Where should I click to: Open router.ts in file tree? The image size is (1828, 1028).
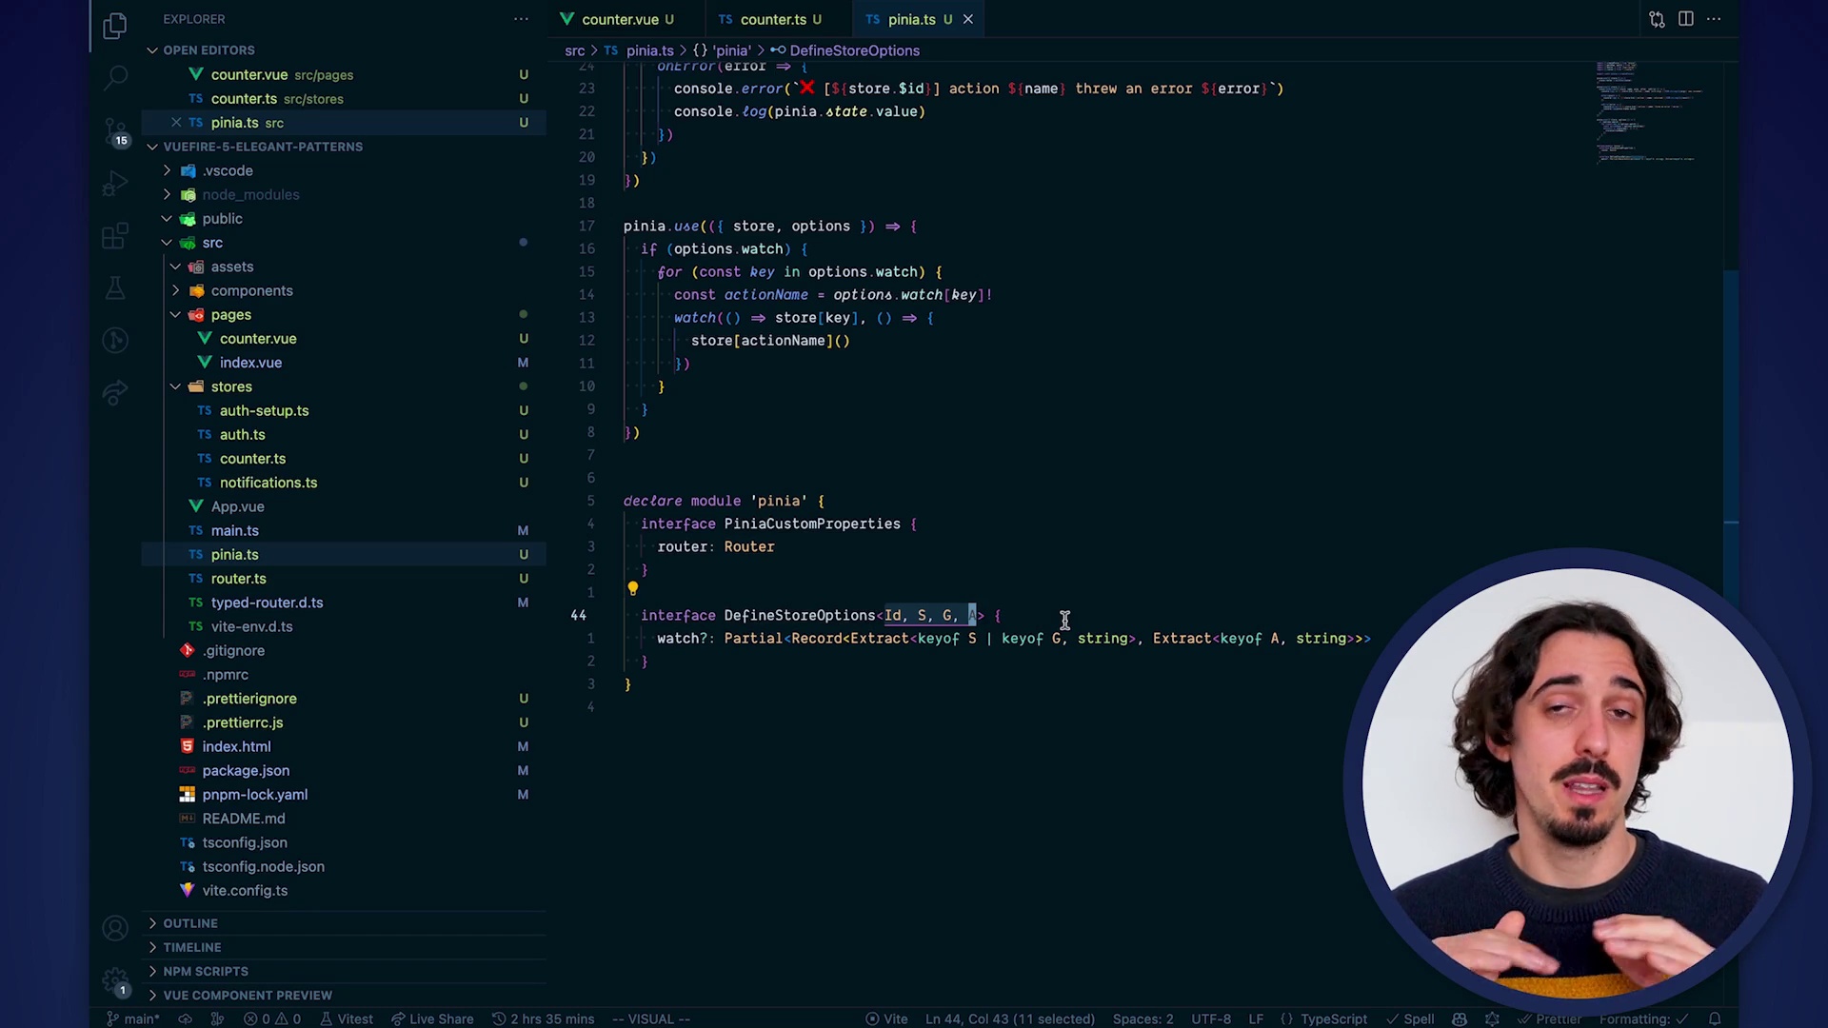[238, 579]
